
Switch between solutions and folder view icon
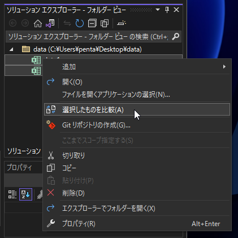tap(50, 23)
